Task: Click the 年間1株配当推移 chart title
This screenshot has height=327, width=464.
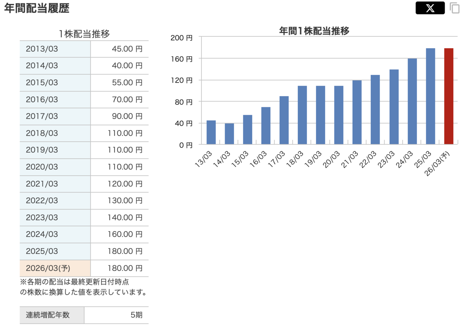Action: [x=314, y=31]
